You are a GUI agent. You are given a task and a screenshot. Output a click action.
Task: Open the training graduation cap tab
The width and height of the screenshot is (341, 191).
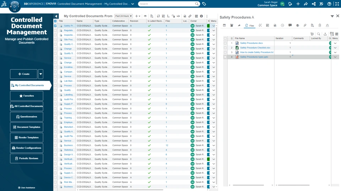(x=298, y=25)
